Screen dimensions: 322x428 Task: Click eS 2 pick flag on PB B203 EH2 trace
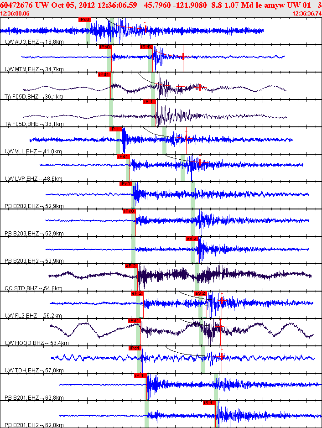[192, 239]
